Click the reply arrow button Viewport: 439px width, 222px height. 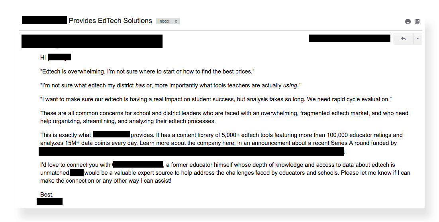click(404, 39)
